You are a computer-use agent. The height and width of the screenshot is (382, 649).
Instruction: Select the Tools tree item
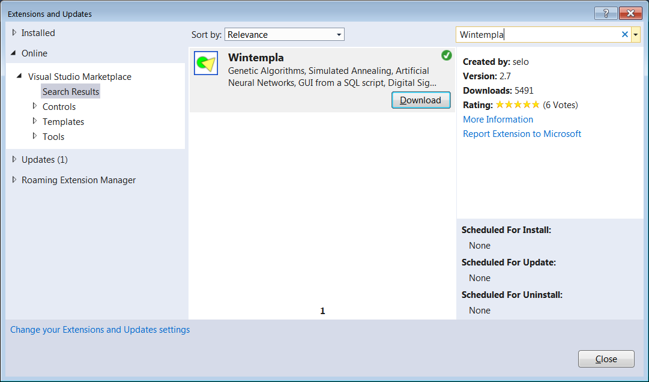click(53, 136)
